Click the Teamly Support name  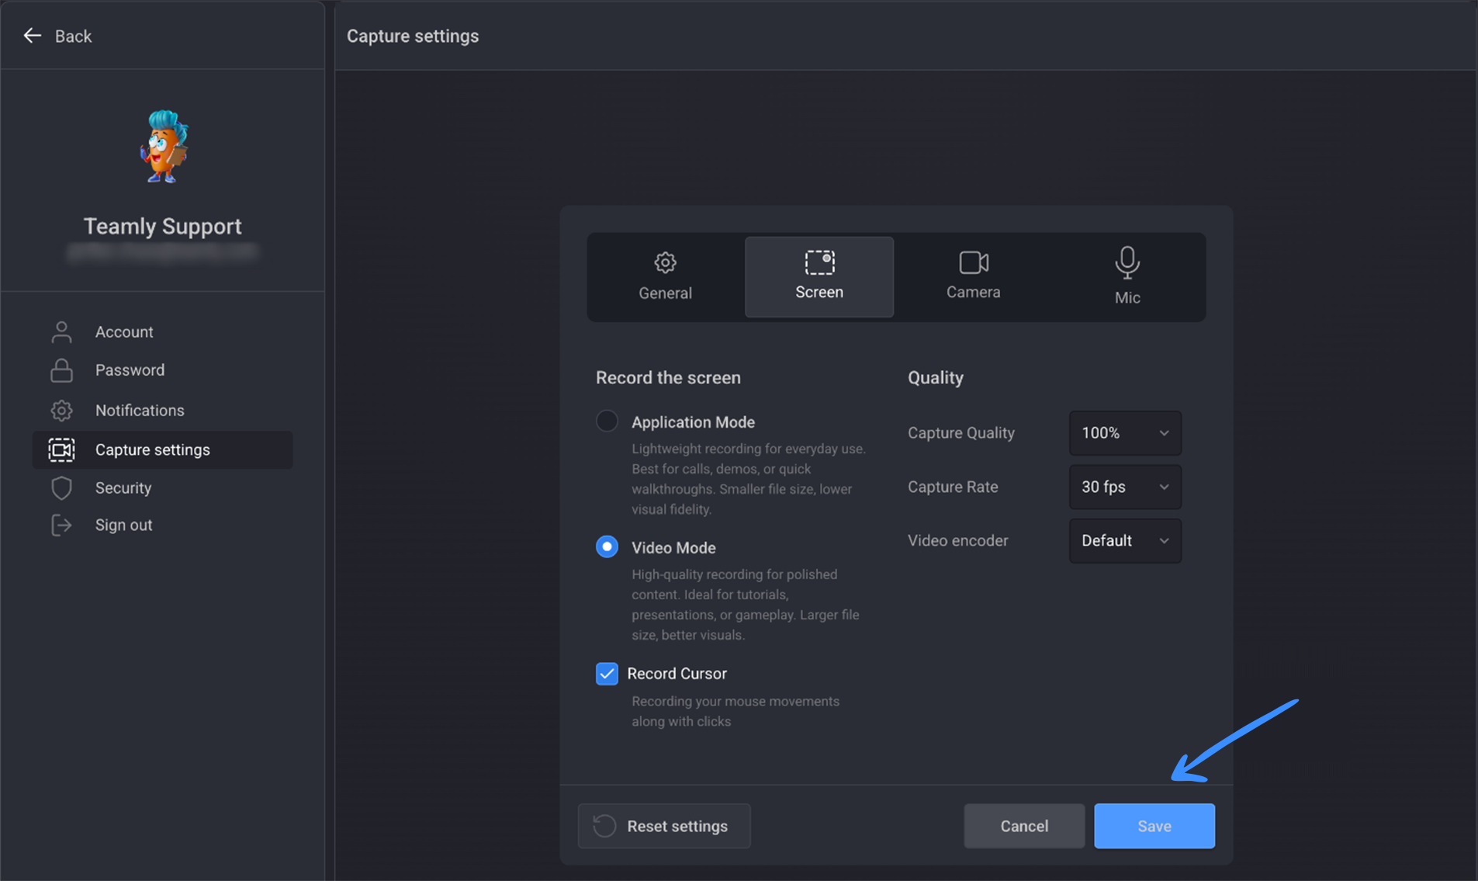click(x=163, y=226)
